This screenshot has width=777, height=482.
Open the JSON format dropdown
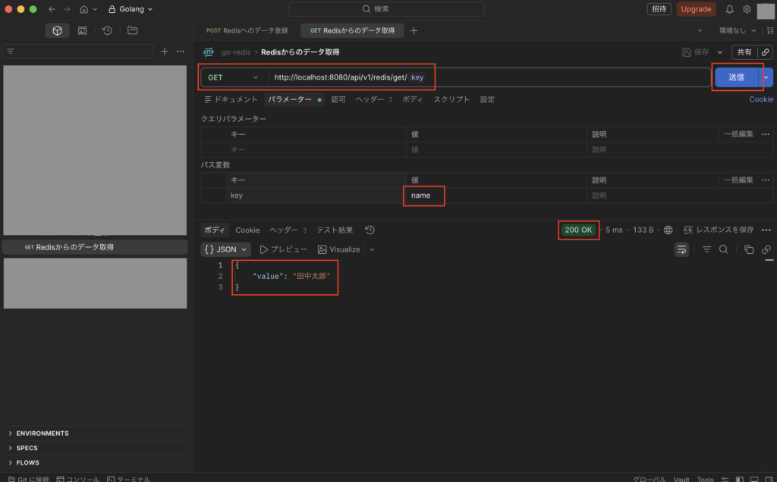(227, 249)
